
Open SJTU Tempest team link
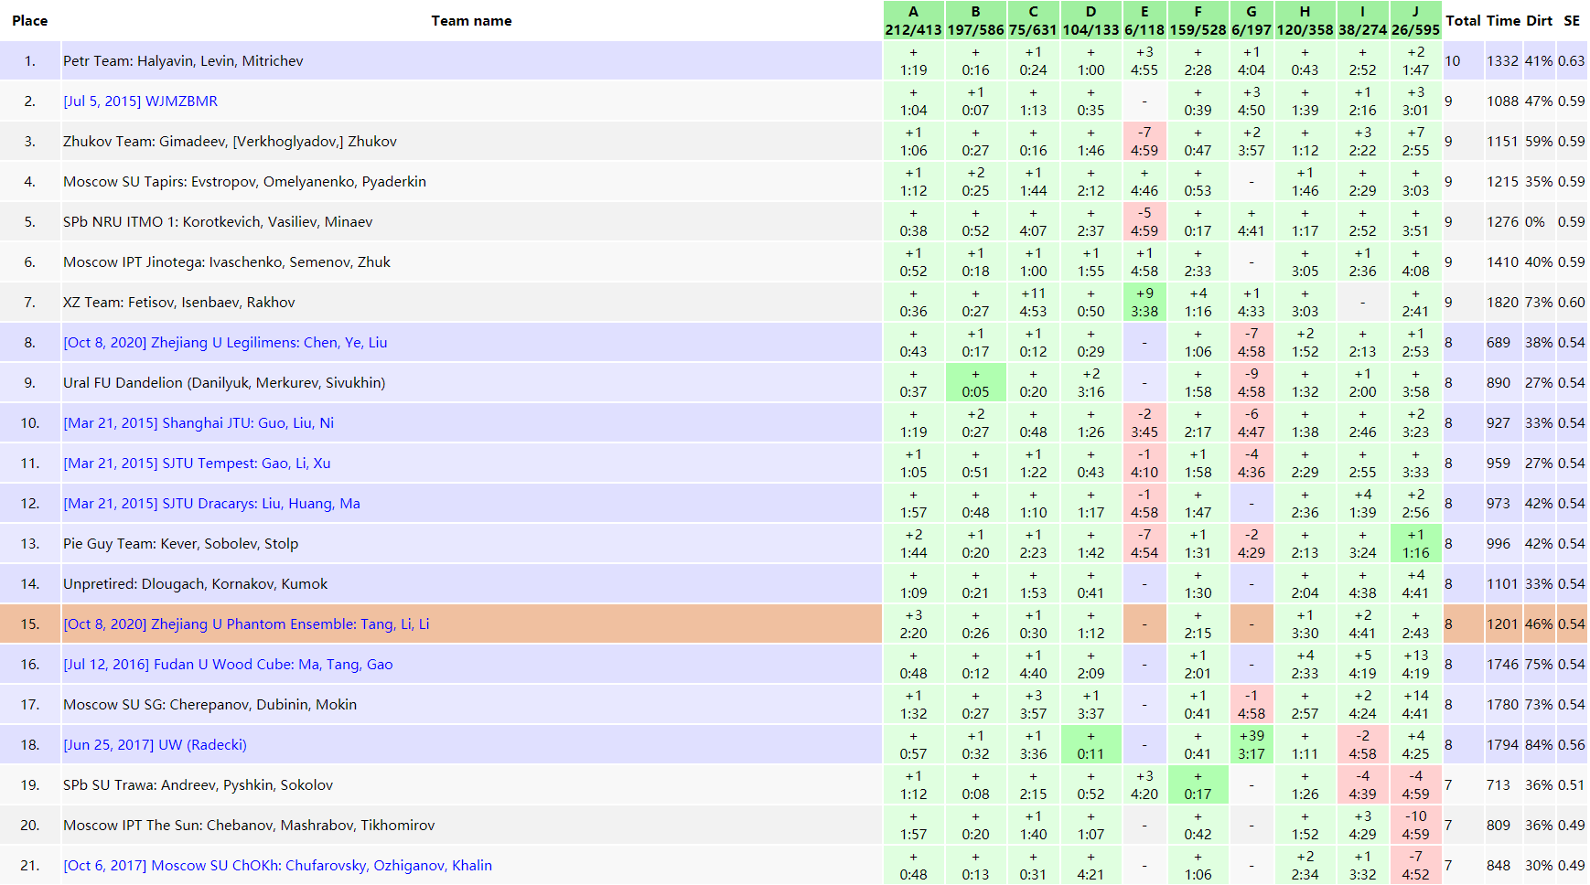pyautogui.click(x=197, y=464)
